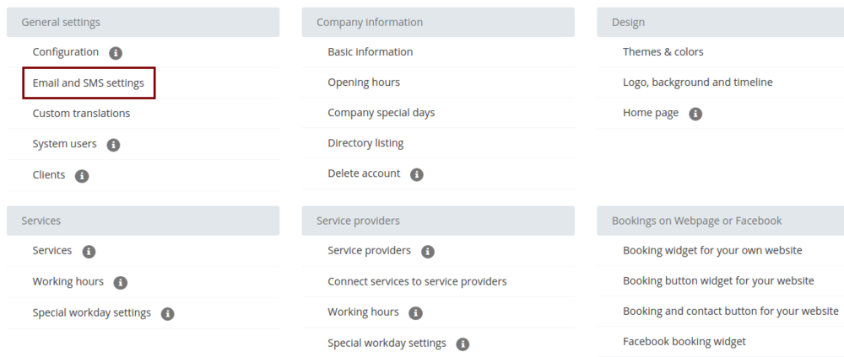Open company Opening hours
The height and width of the screenshot is (357, 844).
click(x=364, y=83)
